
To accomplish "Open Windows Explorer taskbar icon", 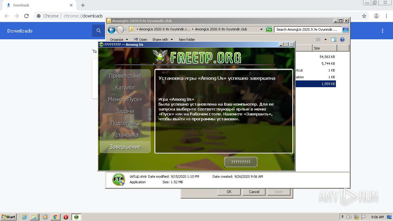I will [34, 217].
